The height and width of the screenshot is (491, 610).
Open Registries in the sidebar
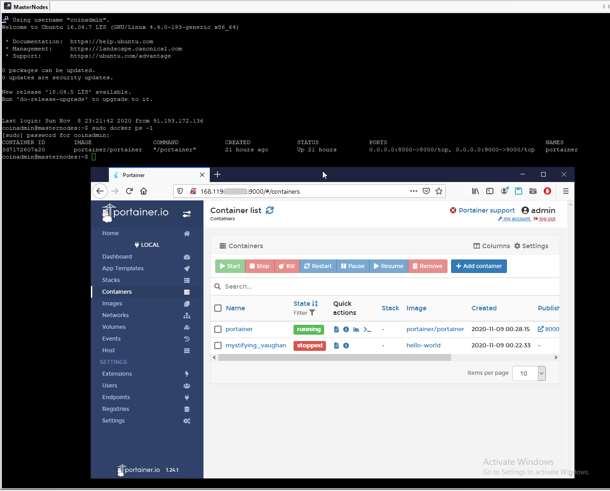click(147, 409)
